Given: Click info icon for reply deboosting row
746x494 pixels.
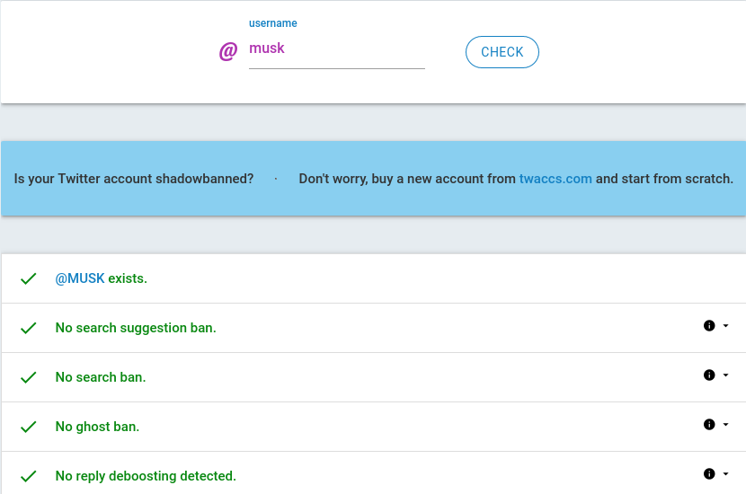Looking at the screenshot, I should [x=709, y=474].
